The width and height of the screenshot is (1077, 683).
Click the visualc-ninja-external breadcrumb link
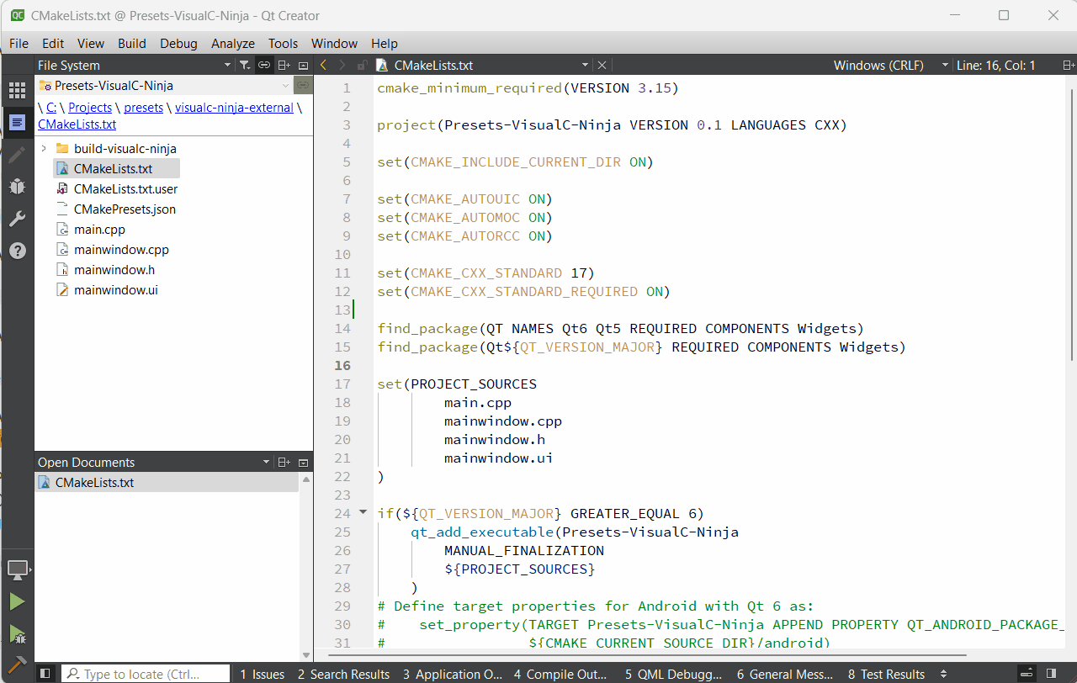[234, 108]
